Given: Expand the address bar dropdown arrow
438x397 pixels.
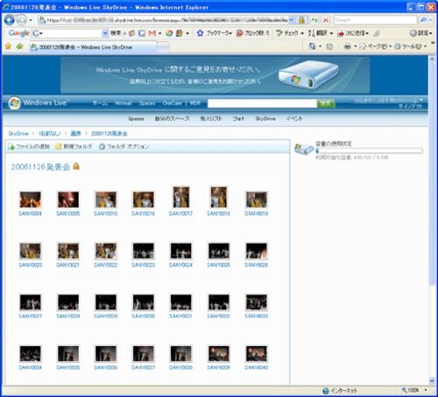Looking at the screenshot, I should [292, 20].
